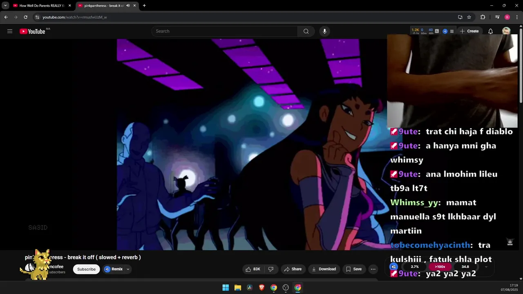Screen dimensions: 523x294
Task: Close the How Well Do Parents tab
Action: click(x=69, y=6)
